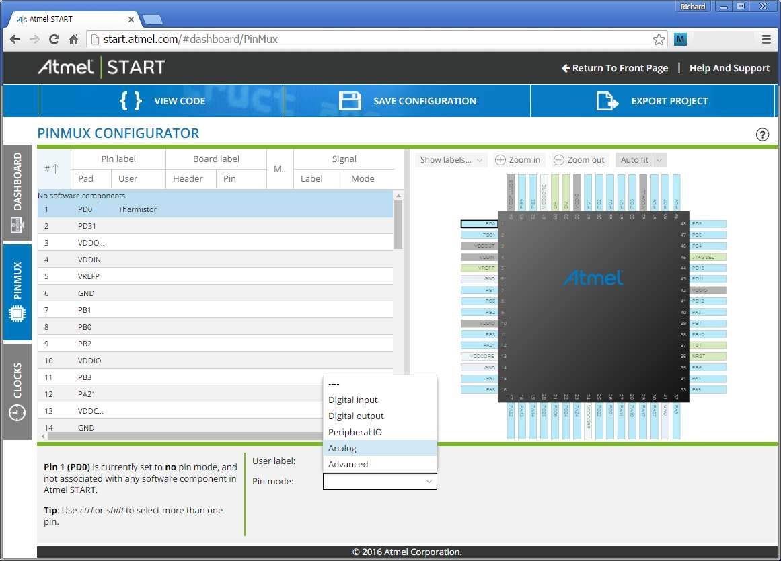This screenshot has width=781, height=561.
Task: Click the pin table vertical scrollbar
Action: point(398,224)
